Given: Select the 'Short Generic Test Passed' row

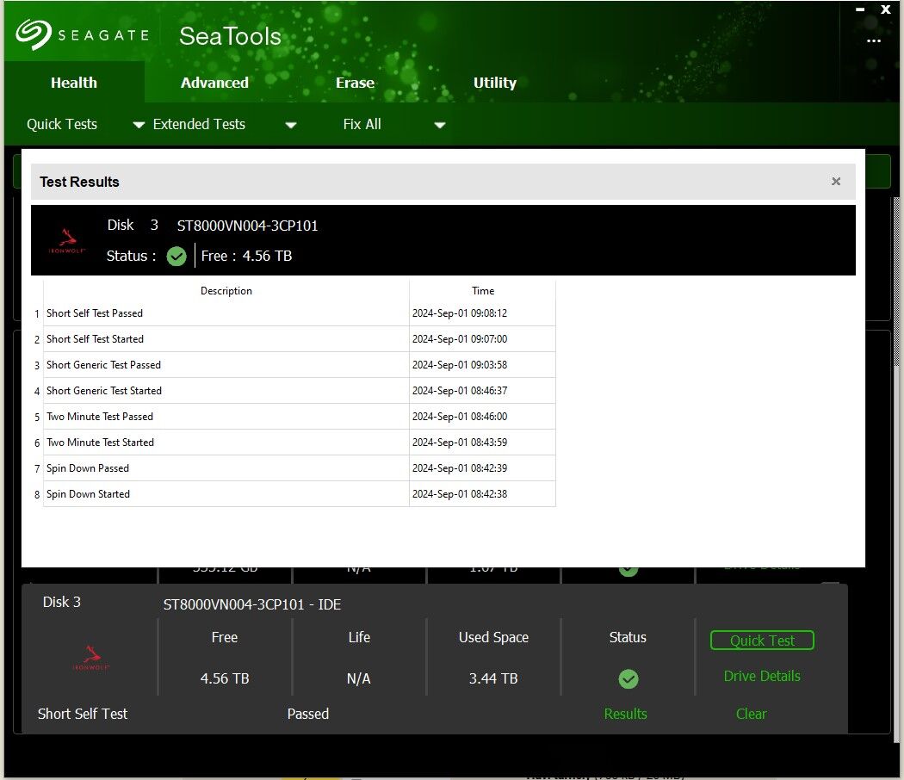Looking at the screenshot, I should point(300,365).
